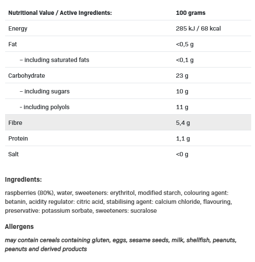
Task: Click the Allergens heading
Action: click(x=19, y=227)
